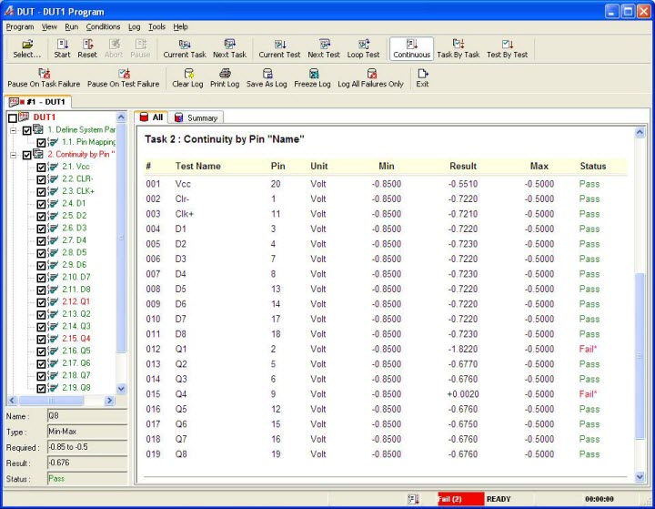Collapse the Define System Parameters tree node
This screenshot has height=509, width=655.
coord(14,130)
